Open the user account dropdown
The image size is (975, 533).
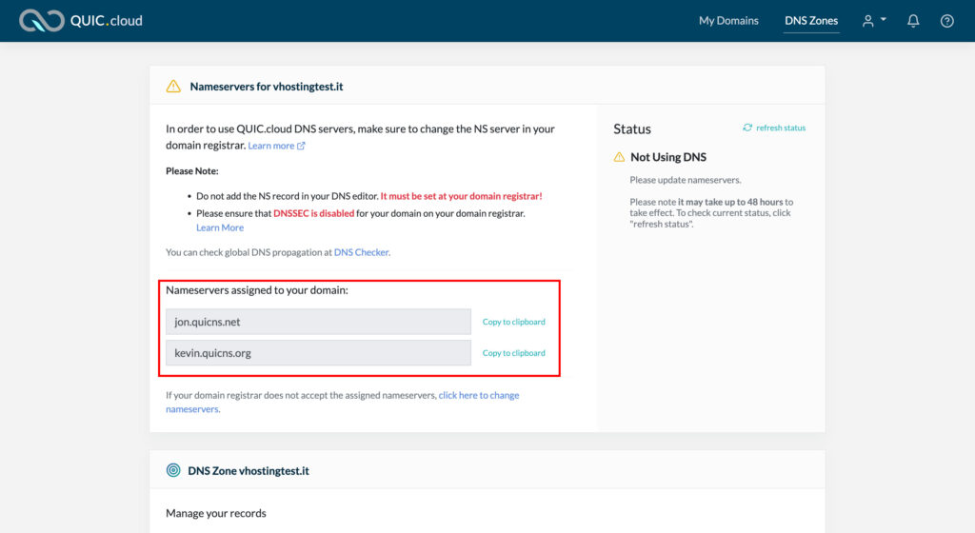[874, 21]
